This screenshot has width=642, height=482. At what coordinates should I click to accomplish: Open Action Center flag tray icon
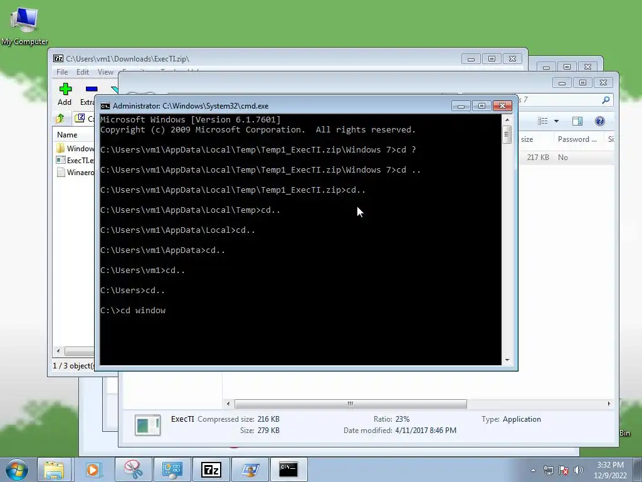tap(564, 470)
